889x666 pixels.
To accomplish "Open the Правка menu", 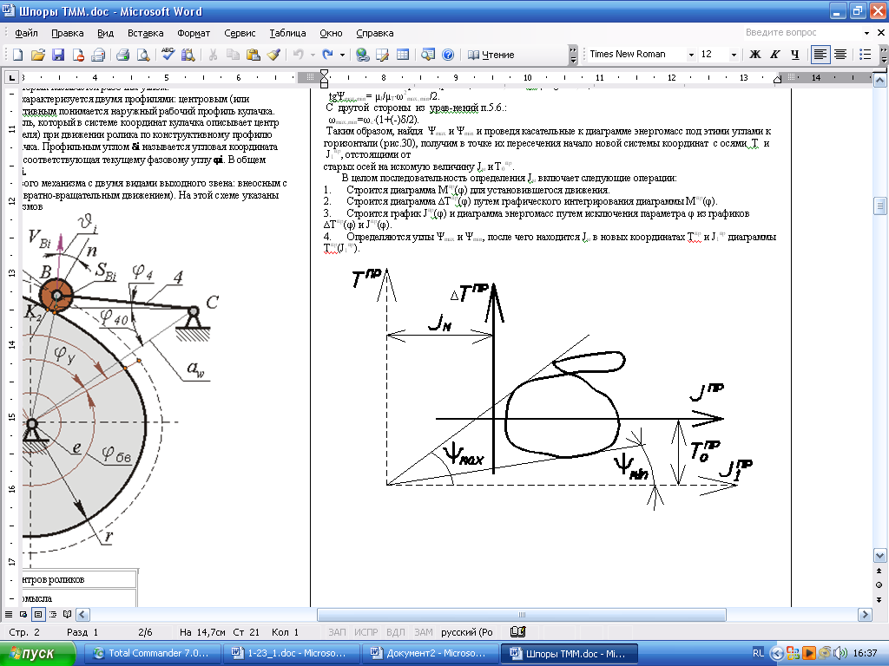I will point(68,33).
